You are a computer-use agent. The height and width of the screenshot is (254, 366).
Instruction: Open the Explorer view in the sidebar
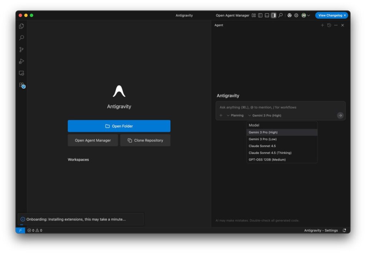coord(21,26)
